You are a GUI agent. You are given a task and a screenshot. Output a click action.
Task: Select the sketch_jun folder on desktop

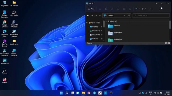click(14, 42)
